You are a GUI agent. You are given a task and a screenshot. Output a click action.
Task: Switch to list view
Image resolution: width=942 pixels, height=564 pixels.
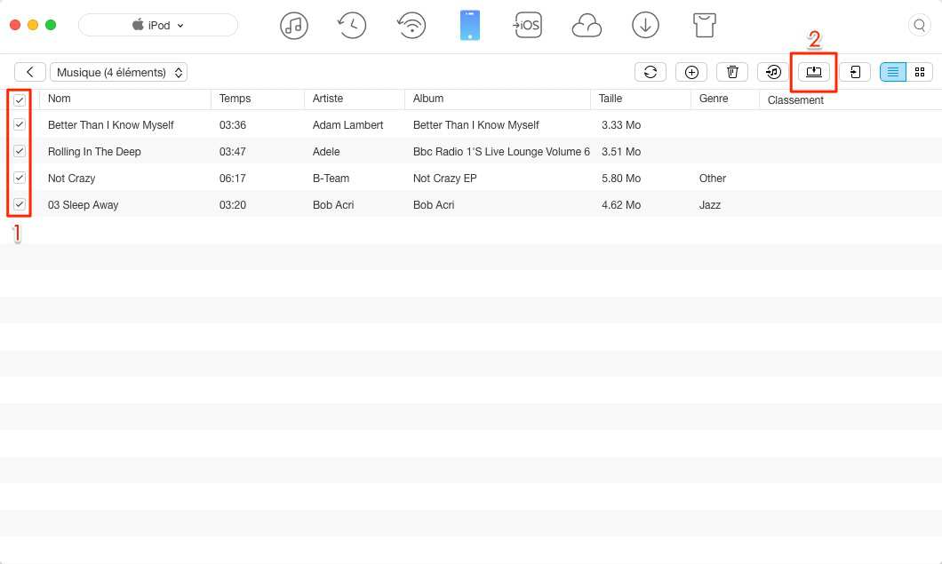[x=893, y=72]
